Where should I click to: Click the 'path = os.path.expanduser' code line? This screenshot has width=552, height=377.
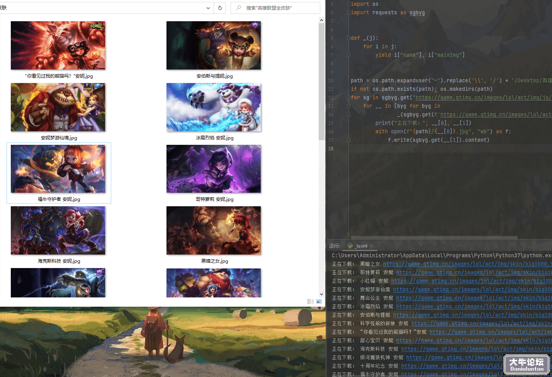pos(451,80)
